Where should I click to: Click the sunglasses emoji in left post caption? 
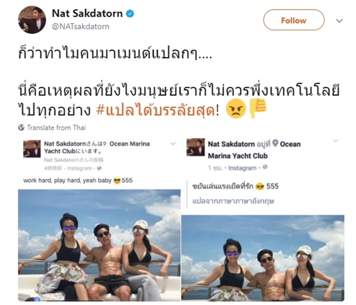pyautogui.click(x=117, y=180)
